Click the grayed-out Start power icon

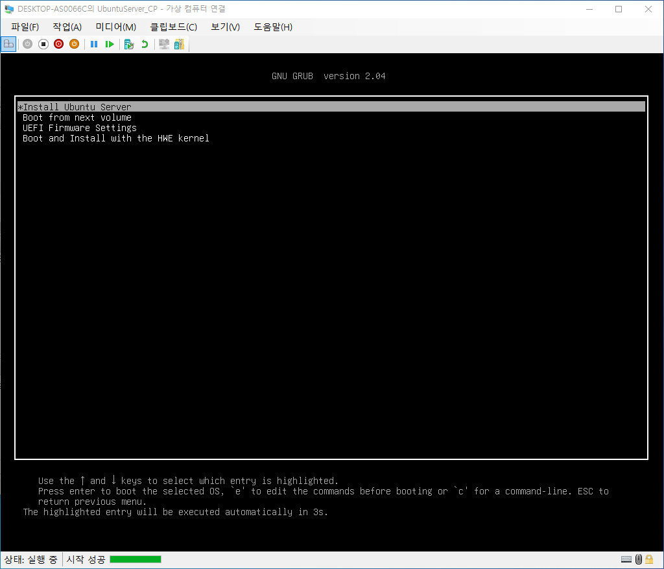pyautogui.click(x=27, y=44)
